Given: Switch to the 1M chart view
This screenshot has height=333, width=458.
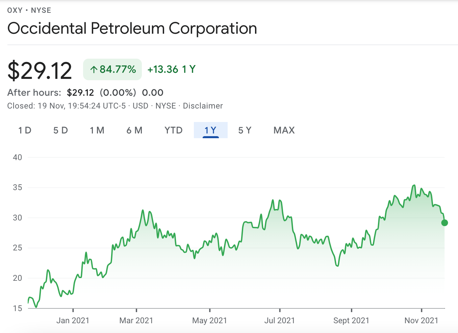Looking at the screenshot, I should [x=97, y=130].
